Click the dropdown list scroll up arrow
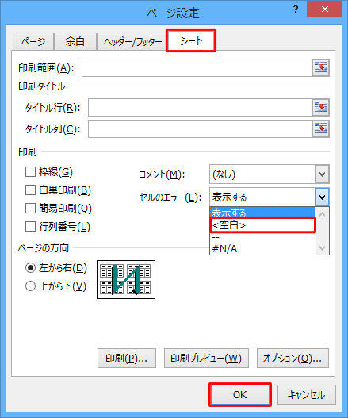This screenshot has height=418, width=348. [322, 214]
